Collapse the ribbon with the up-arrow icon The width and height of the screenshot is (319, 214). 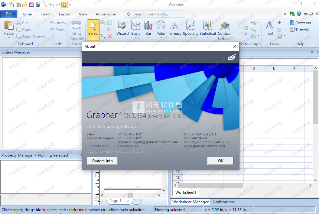pos(285,14)
